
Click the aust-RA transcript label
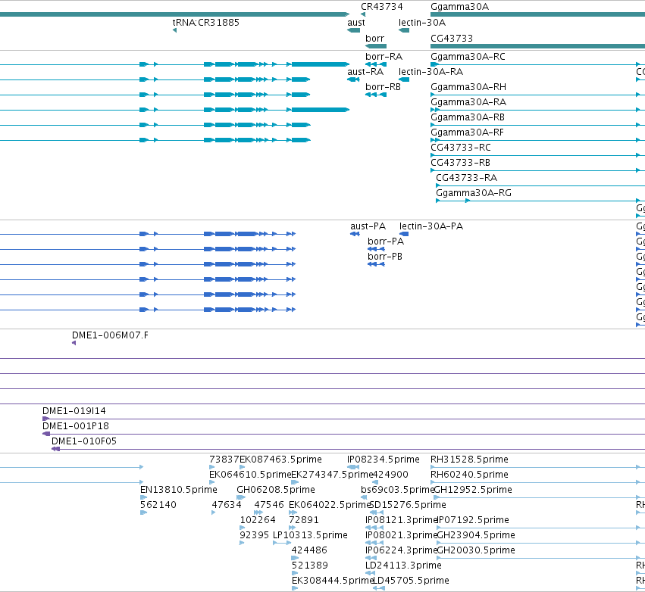(365, 71)
